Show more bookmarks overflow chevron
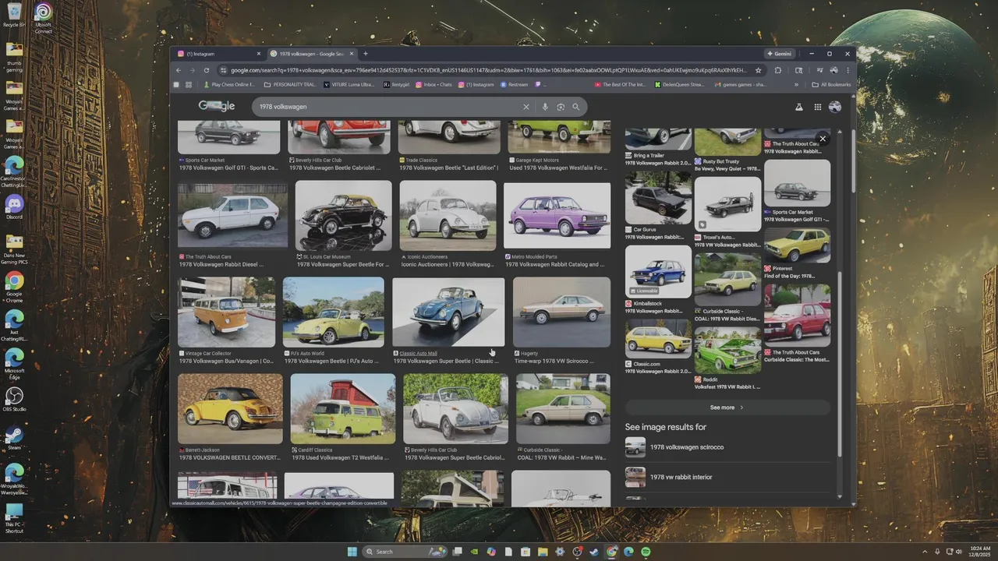The width and height of the screenshot is (998, 561). coord(796,84)
